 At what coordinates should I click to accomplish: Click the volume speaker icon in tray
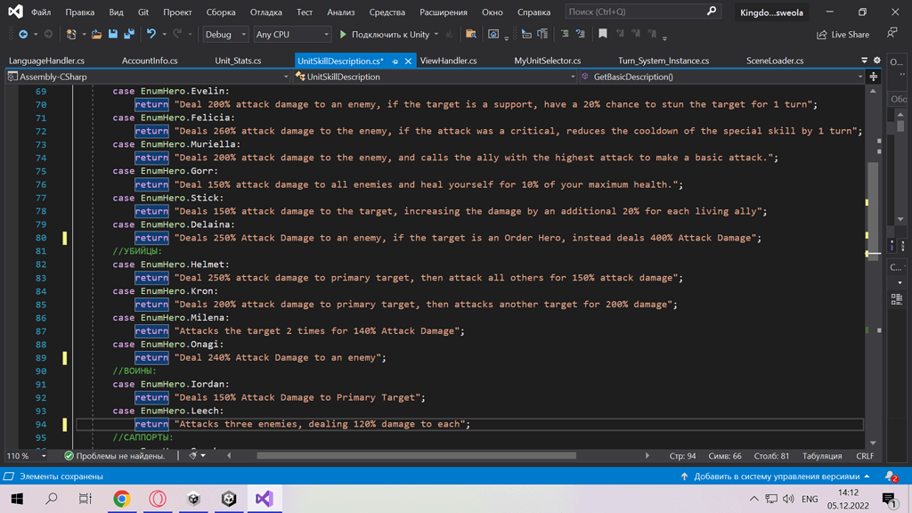789,499
